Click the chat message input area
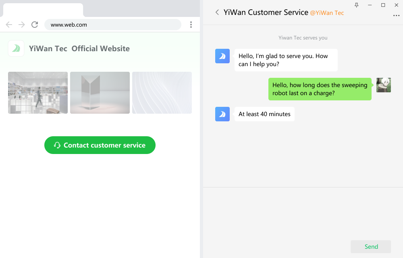 [303, 213]
